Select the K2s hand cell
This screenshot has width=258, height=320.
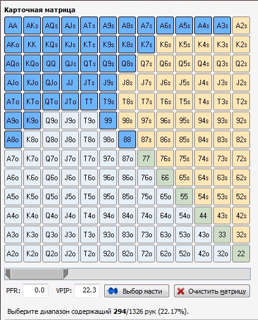(241, 45)
